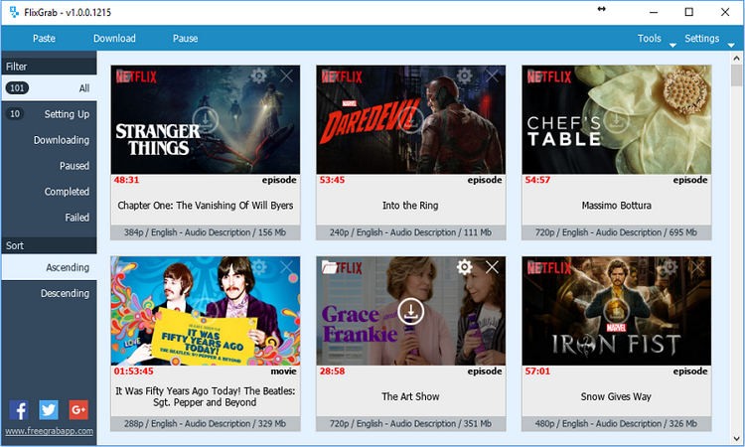Open settings gear on Grace and Frankie card

coord(464,267)
